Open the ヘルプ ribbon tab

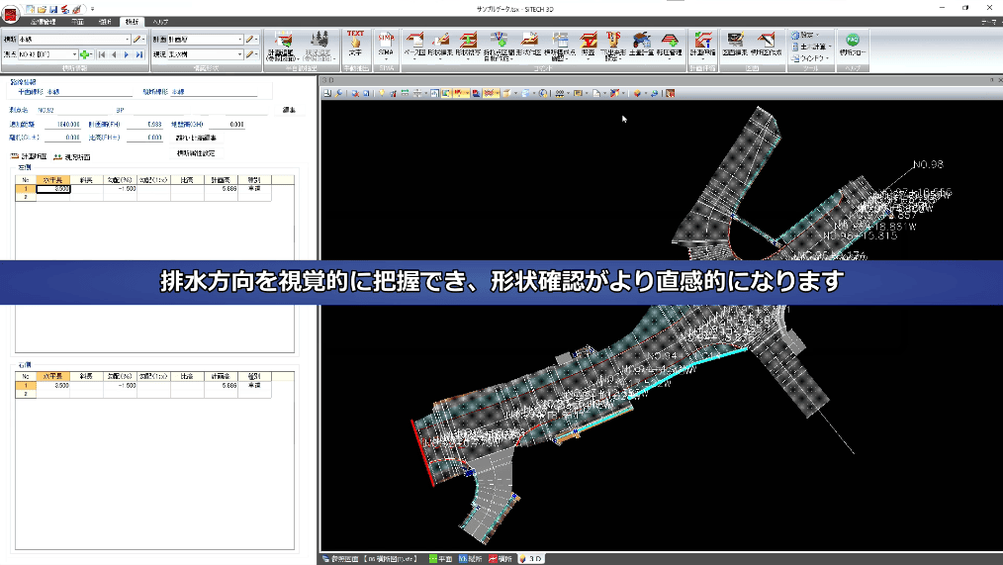[160, 22]
